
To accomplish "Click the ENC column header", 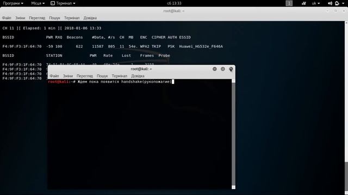I will 144,37.
